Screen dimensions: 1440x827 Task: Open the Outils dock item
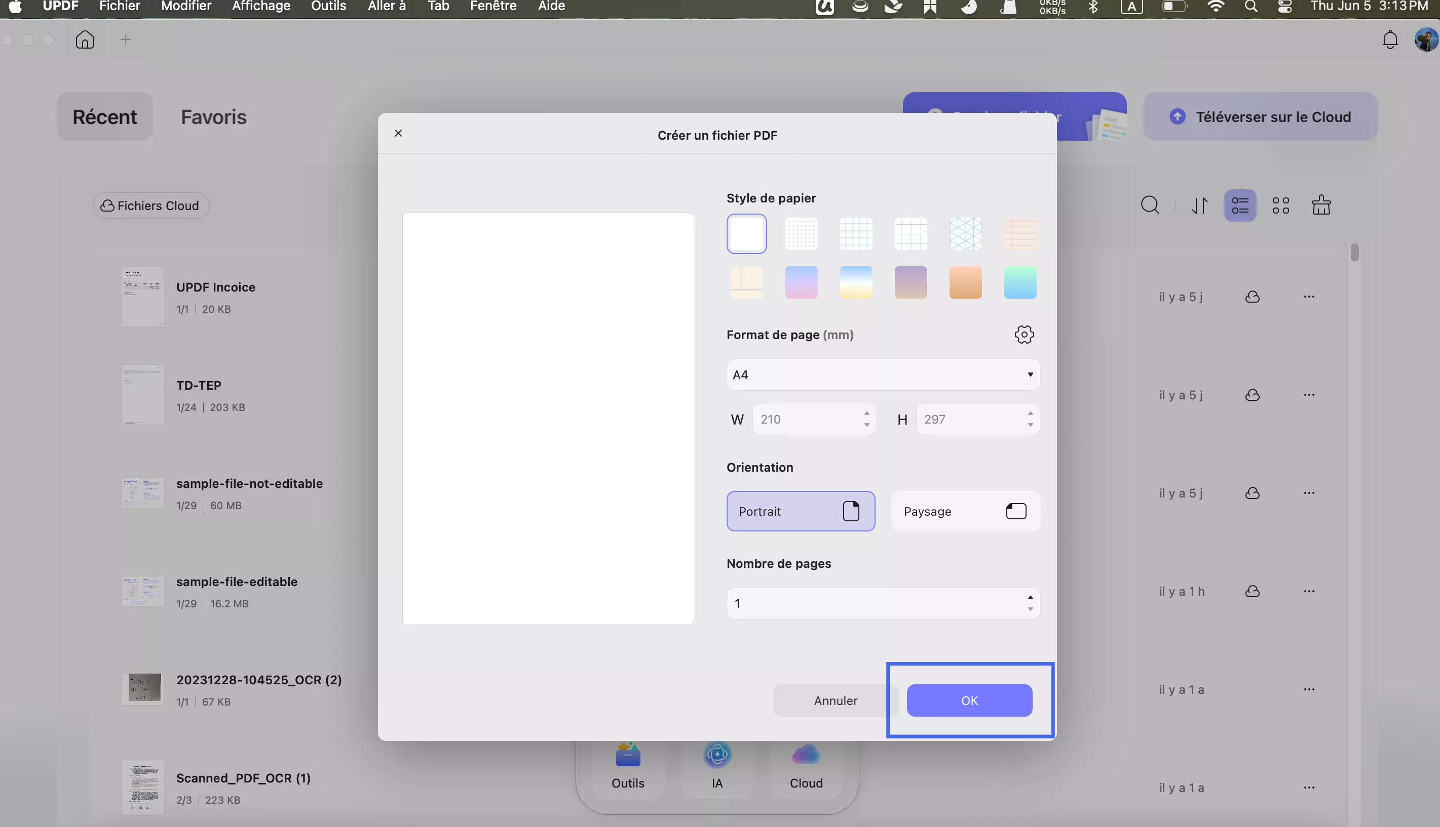pyautogui.click(x=628, y=767)
